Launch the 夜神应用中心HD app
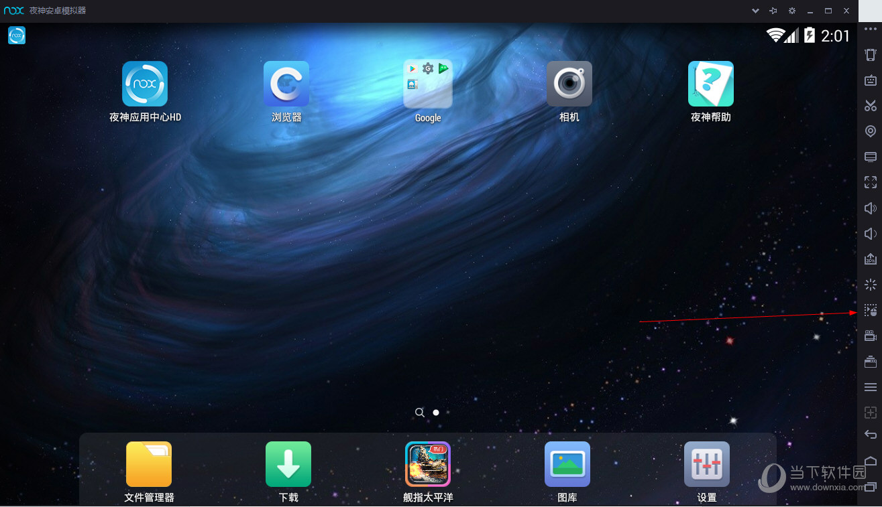Screen dimensions: 882x507 pyautogui.click(x=145, y=84)
